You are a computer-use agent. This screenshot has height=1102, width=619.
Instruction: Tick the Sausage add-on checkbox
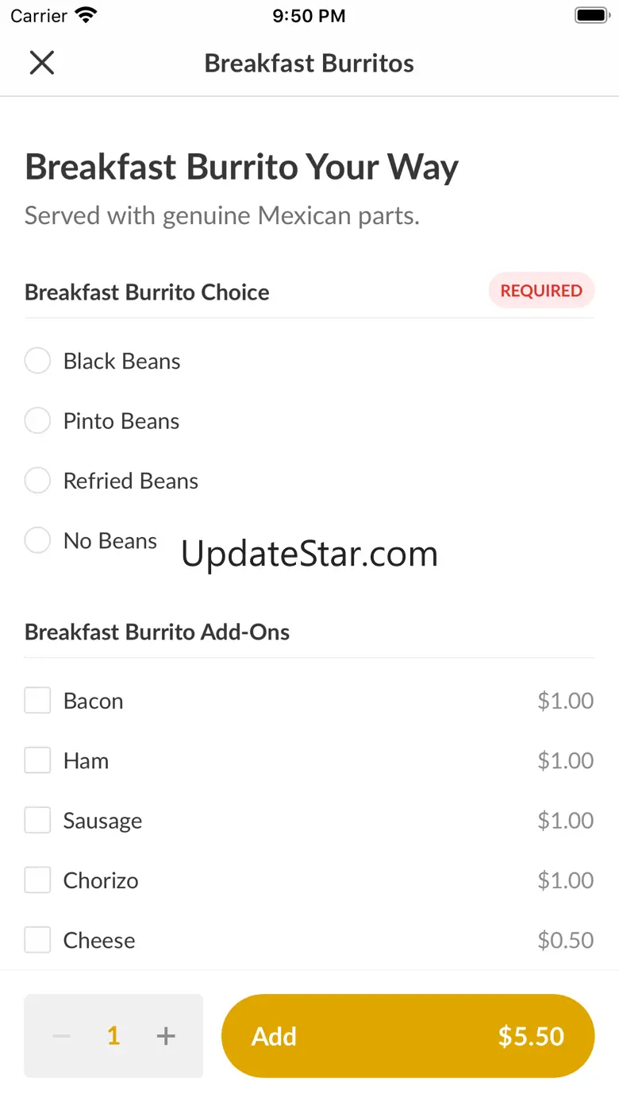tap(37, 821)
